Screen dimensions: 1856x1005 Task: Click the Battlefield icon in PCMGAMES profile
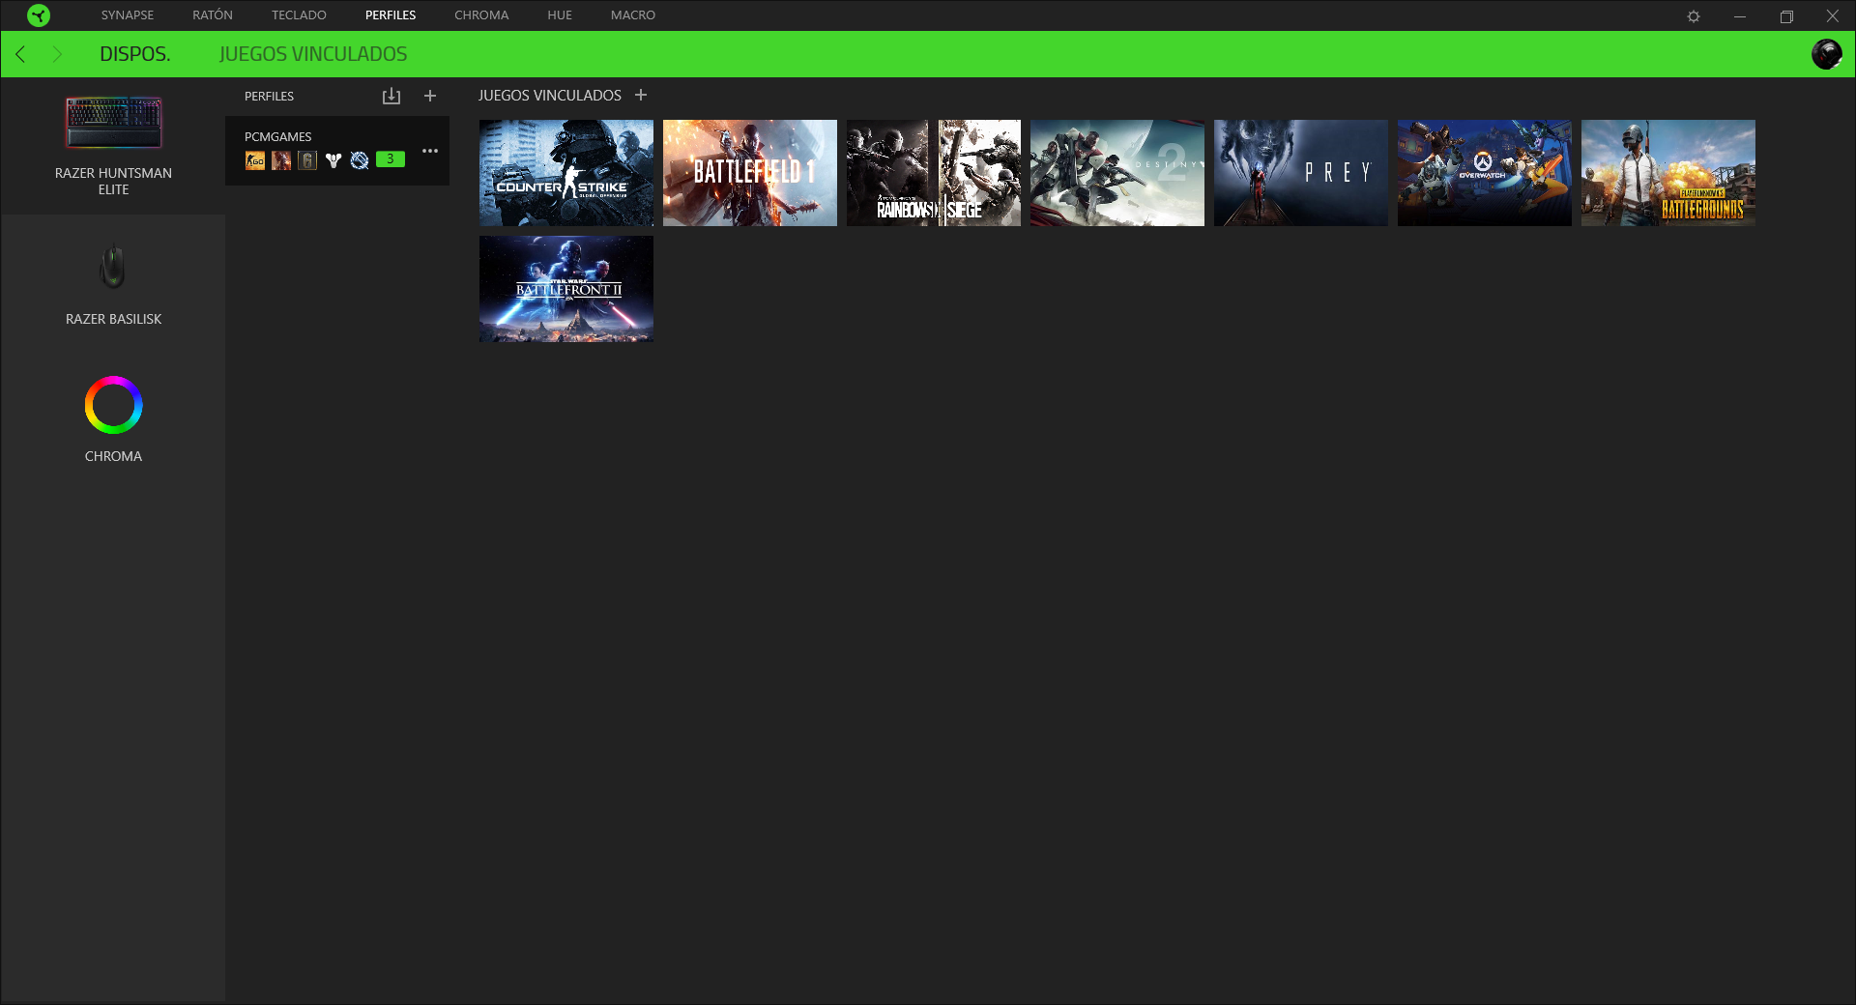point(281,160)
